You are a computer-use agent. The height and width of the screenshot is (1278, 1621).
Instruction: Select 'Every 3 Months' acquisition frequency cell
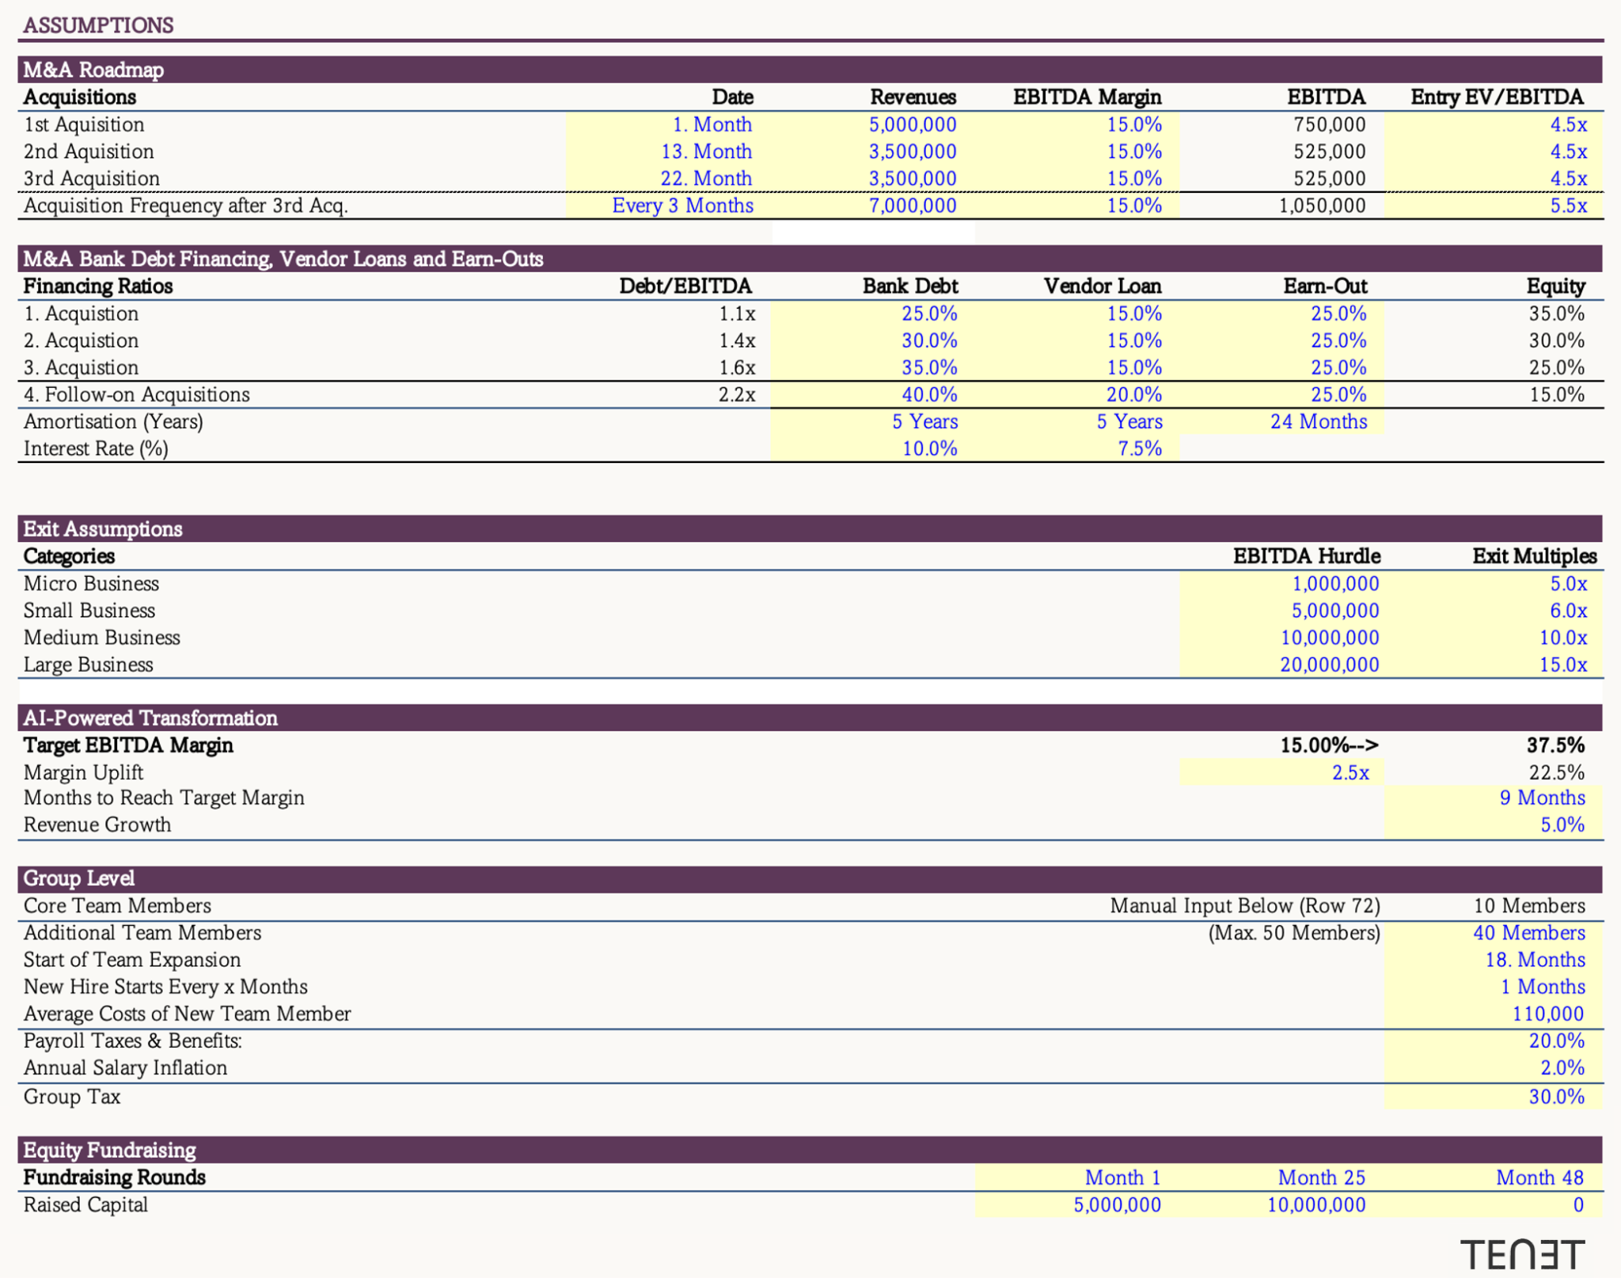(x=669, y=206)
